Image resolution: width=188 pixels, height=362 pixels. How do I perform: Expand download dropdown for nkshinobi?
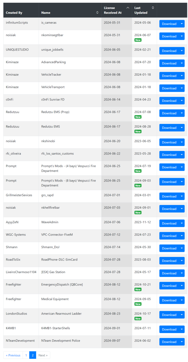182,142
